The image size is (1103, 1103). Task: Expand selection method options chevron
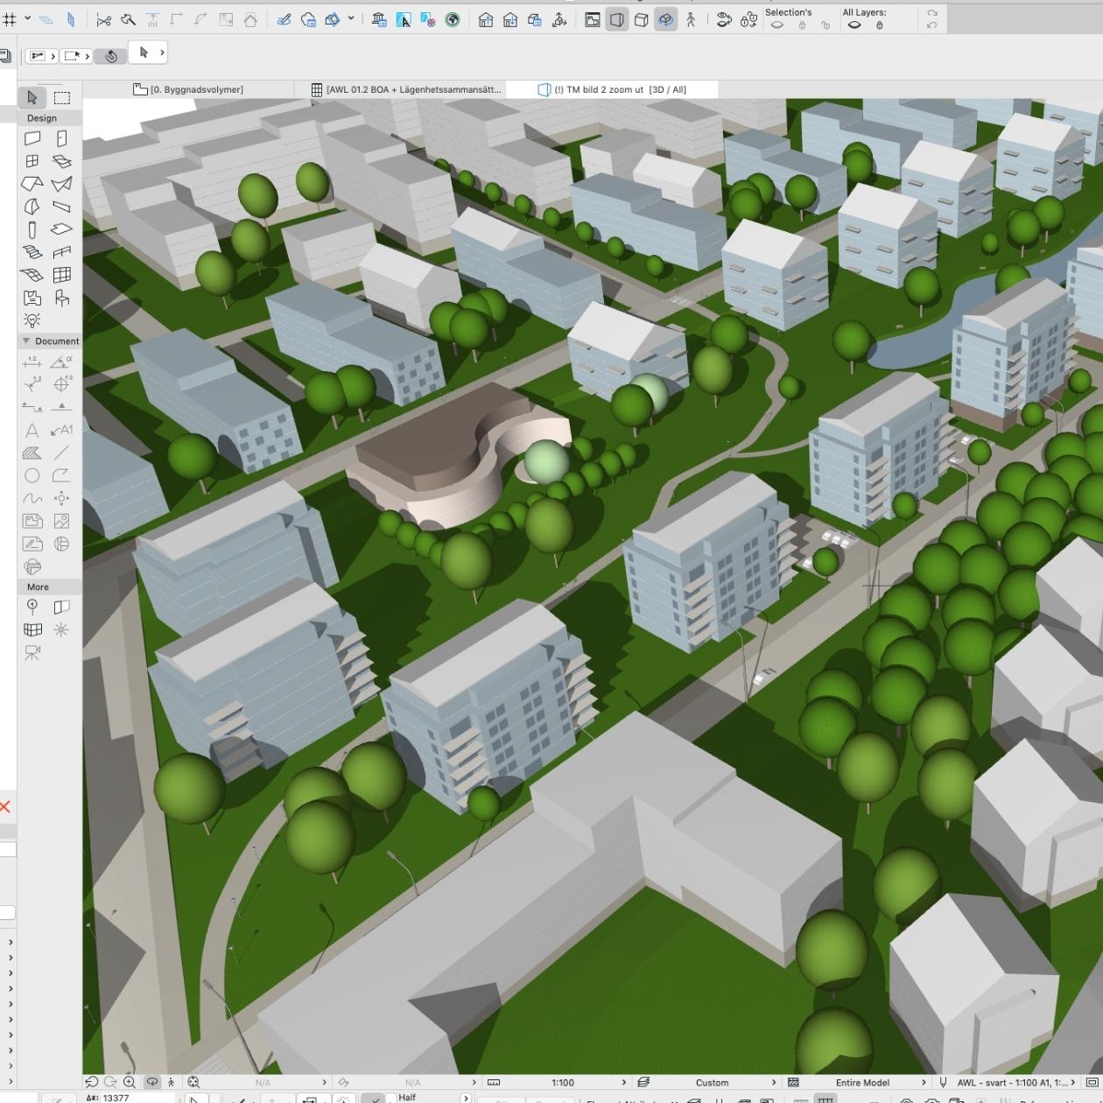(x=53, y=56)
